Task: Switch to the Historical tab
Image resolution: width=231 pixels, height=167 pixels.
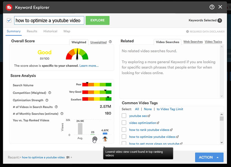Action: tap(50, 31)
